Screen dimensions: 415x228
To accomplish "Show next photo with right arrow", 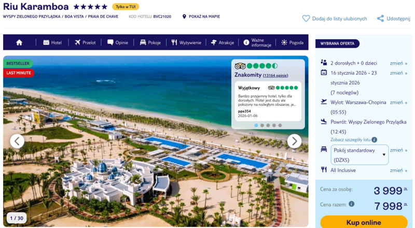I will tap(294, 141).
